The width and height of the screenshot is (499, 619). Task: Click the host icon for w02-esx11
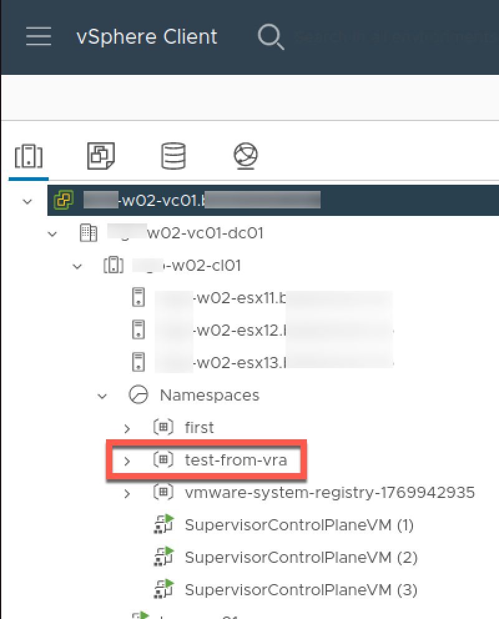(x=138, y=297)
